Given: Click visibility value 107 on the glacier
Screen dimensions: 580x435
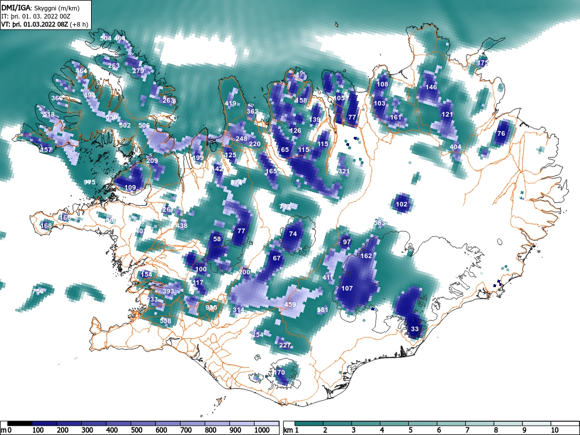Looking at the screenshot, I should pos(347,288).
